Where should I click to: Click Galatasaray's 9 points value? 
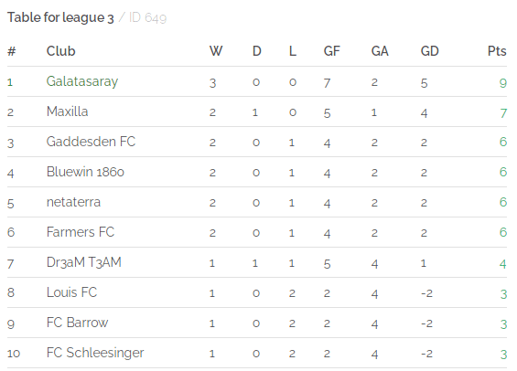coord(503,83)
